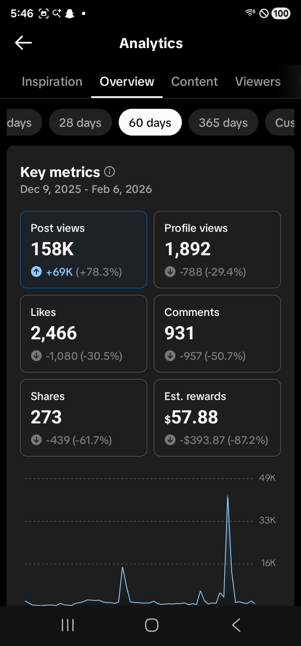Tap the Snapchat notification icon in status bar

point(70,13)
